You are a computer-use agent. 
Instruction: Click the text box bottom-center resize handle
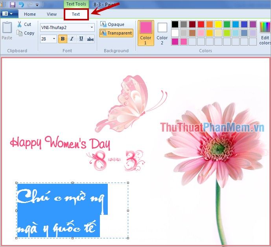tap(72, 238)
